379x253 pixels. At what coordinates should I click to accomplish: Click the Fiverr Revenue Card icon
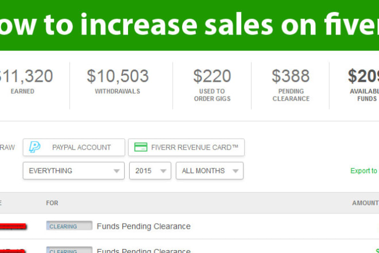[141, 147]
